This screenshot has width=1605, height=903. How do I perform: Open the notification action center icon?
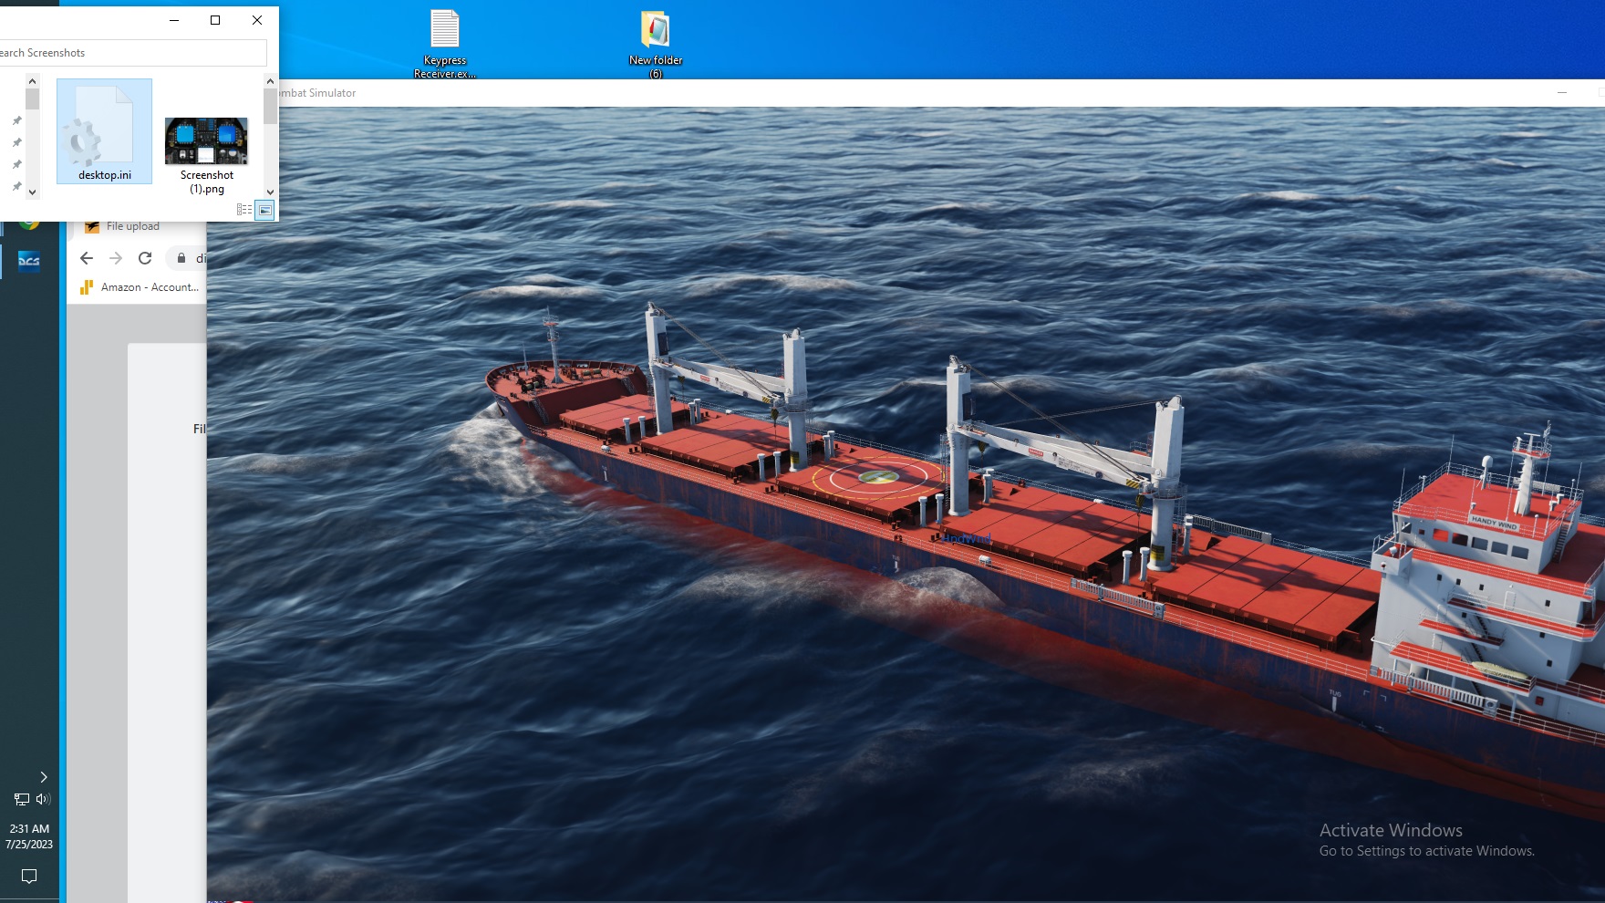pyautogui.click(x=29, y=877)
